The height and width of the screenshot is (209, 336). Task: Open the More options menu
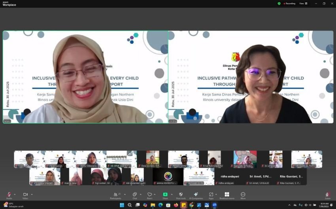(x=243, y=194)
